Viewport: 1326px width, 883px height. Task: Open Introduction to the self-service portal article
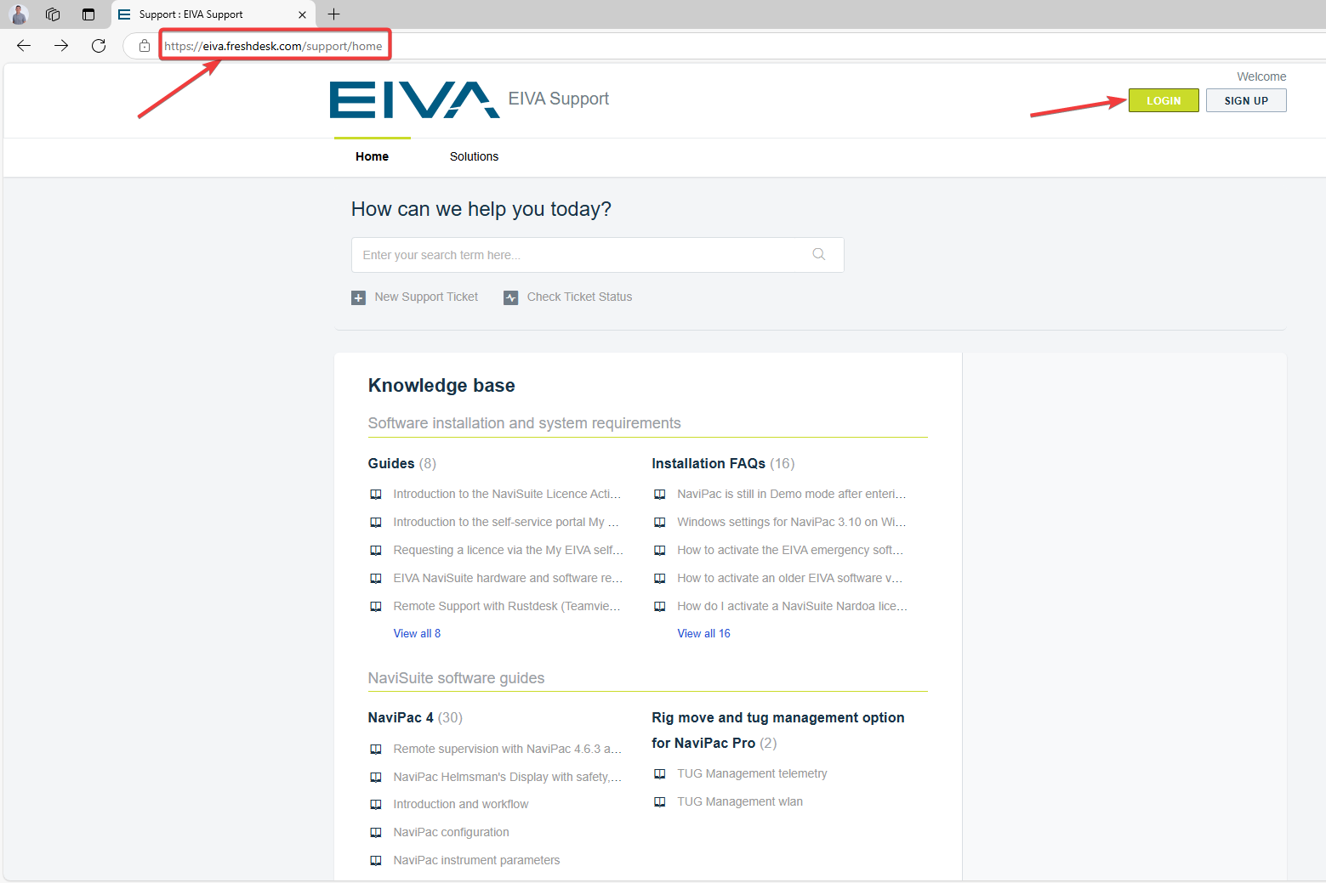(x=506, y=522)
